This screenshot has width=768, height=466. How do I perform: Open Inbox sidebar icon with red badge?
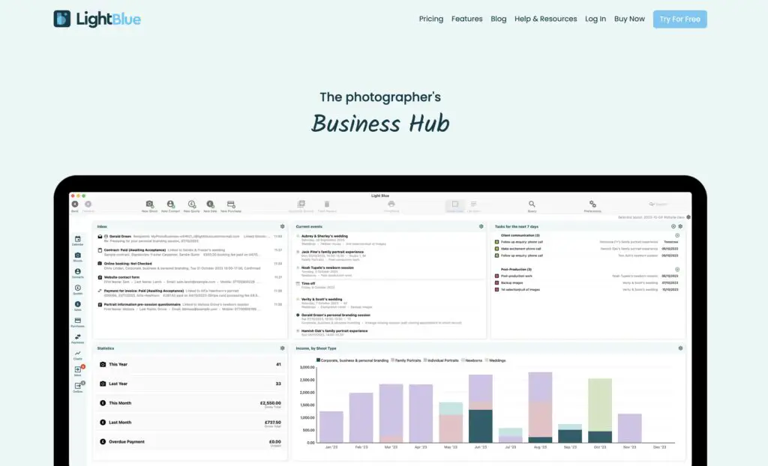(x=78, y=371)
